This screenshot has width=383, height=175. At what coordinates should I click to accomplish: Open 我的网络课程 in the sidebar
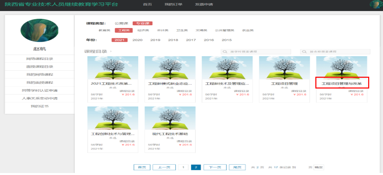[x=40, y=74]
